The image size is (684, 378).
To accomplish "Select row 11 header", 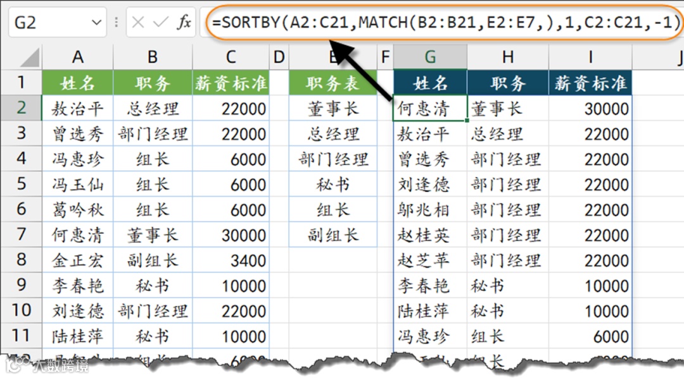I will click(21, 335).
